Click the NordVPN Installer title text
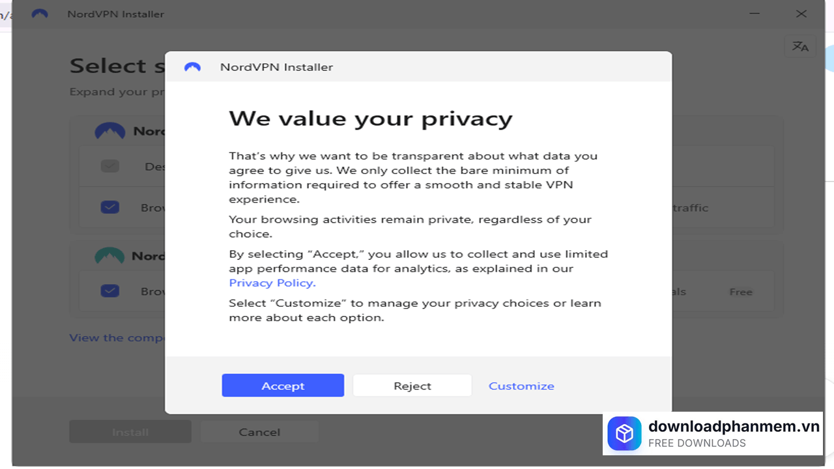The height and width of the screenshot is (469, 834). pyautogui.click(x=115, y=14)
